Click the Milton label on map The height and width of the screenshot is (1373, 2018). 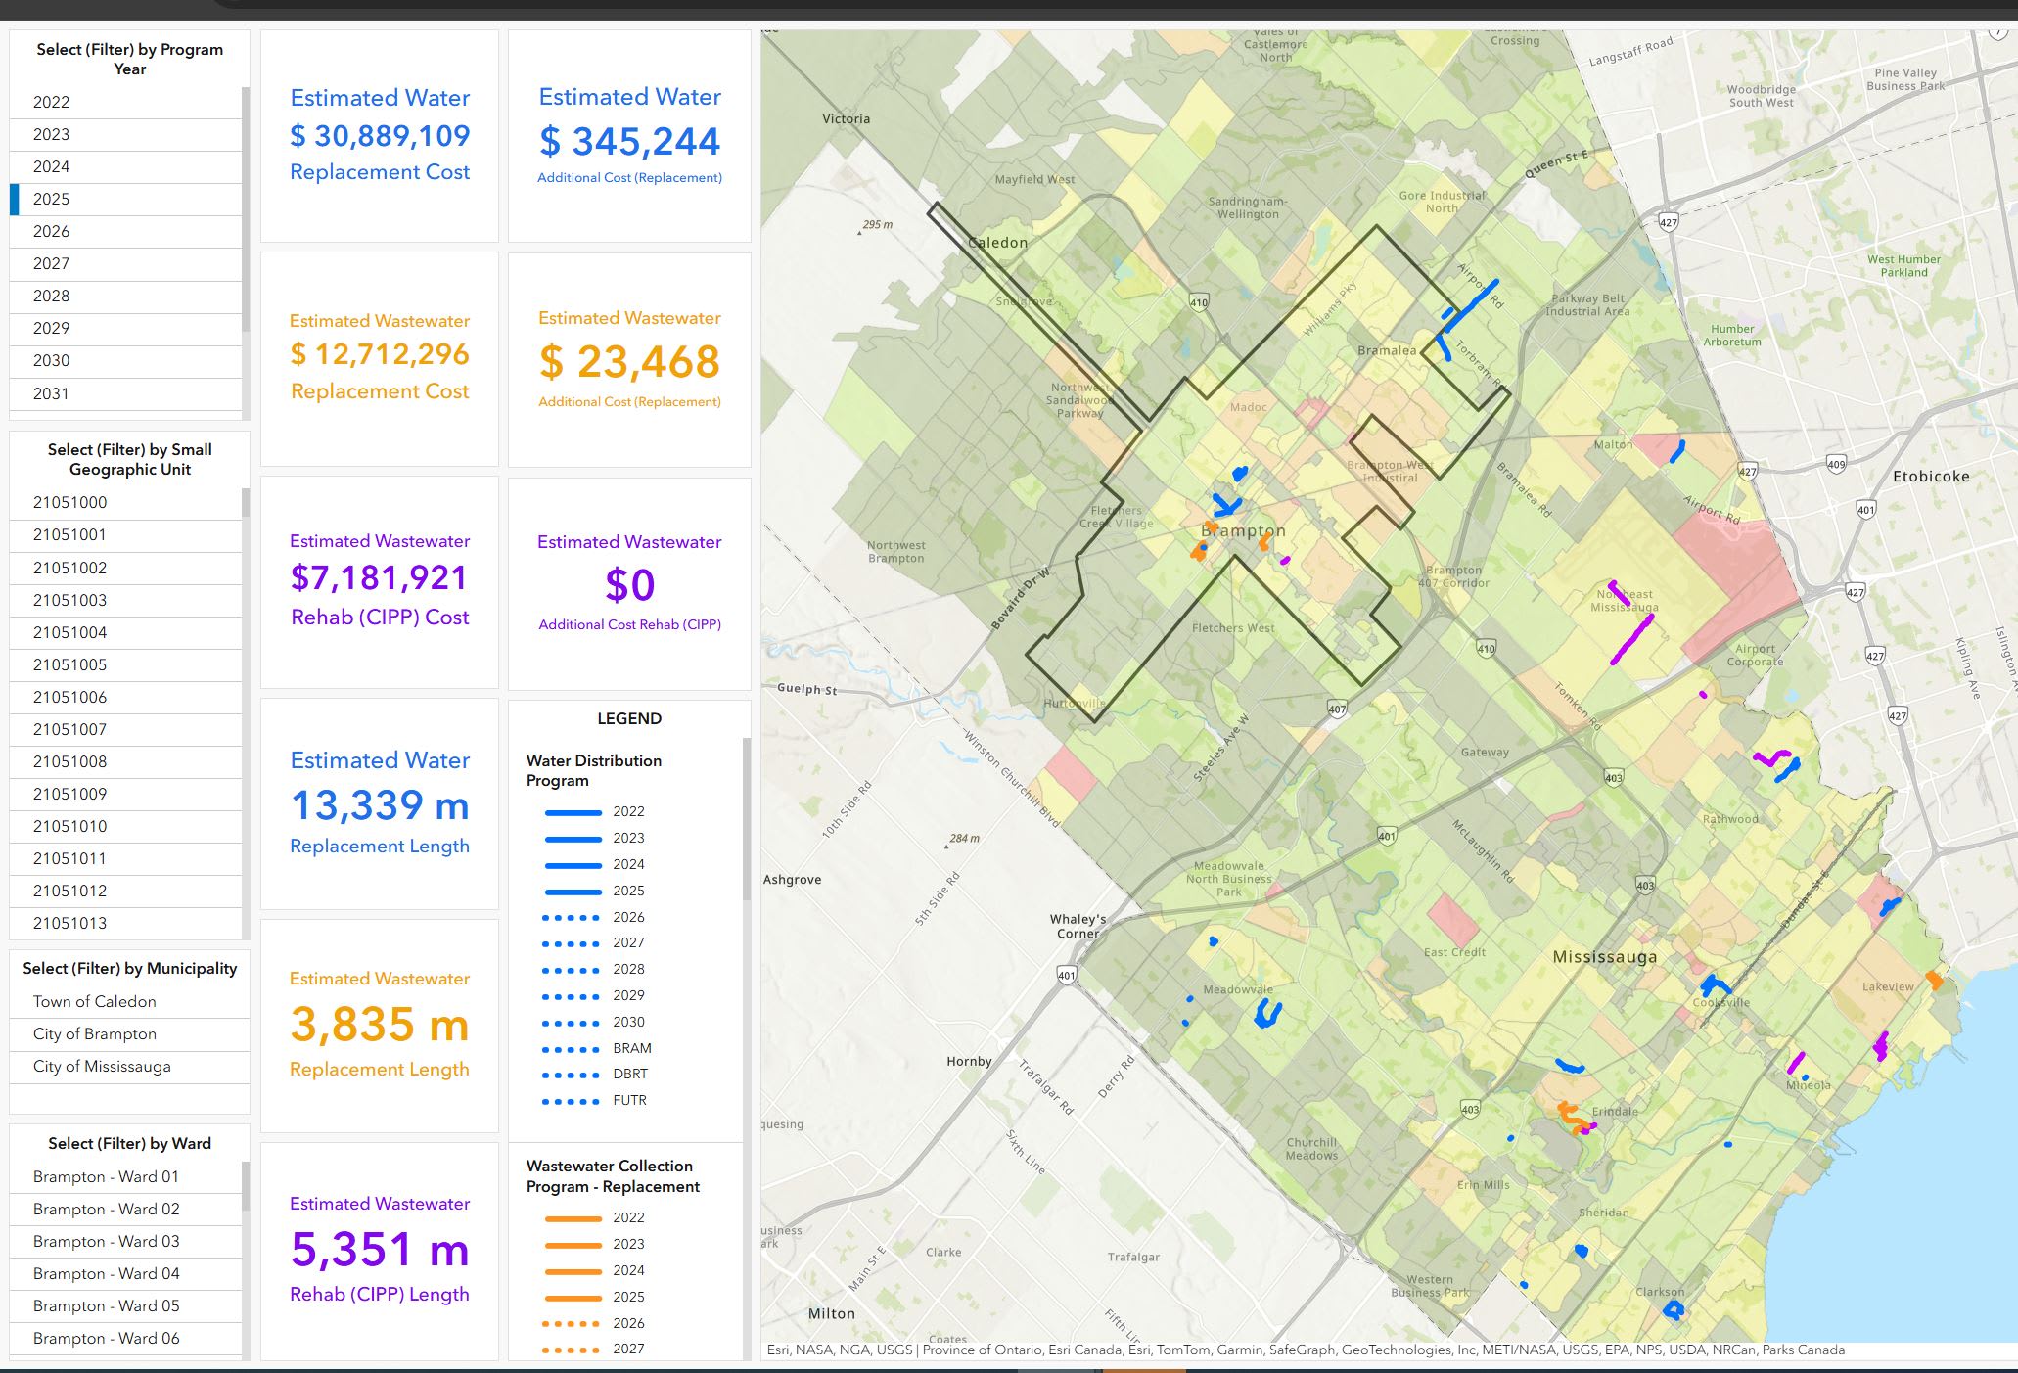click(831, 1314)
